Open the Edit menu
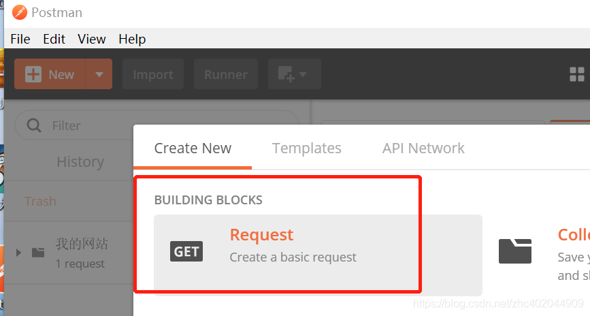This screenshot has height=316, width=590. [x=54, y=39]
